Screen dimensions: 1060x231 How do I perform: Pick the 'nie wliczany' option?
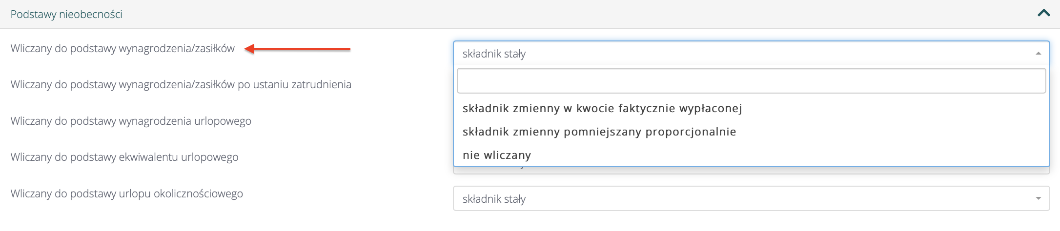[496, 155]
